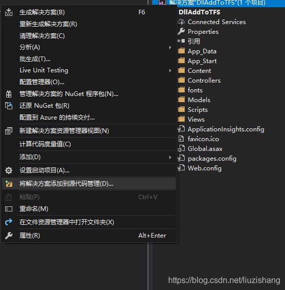Click the 引用 references icon
The image size is (285, 290).
point(181,41)
